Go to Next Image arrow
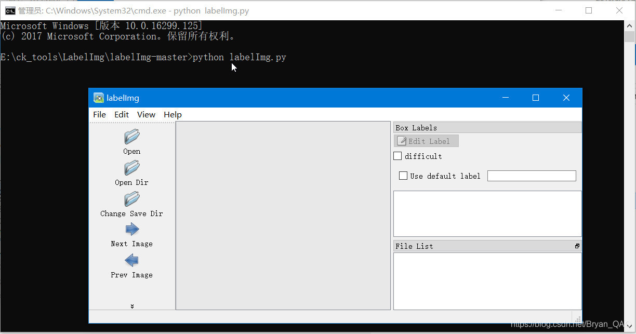 pos(132,229)
